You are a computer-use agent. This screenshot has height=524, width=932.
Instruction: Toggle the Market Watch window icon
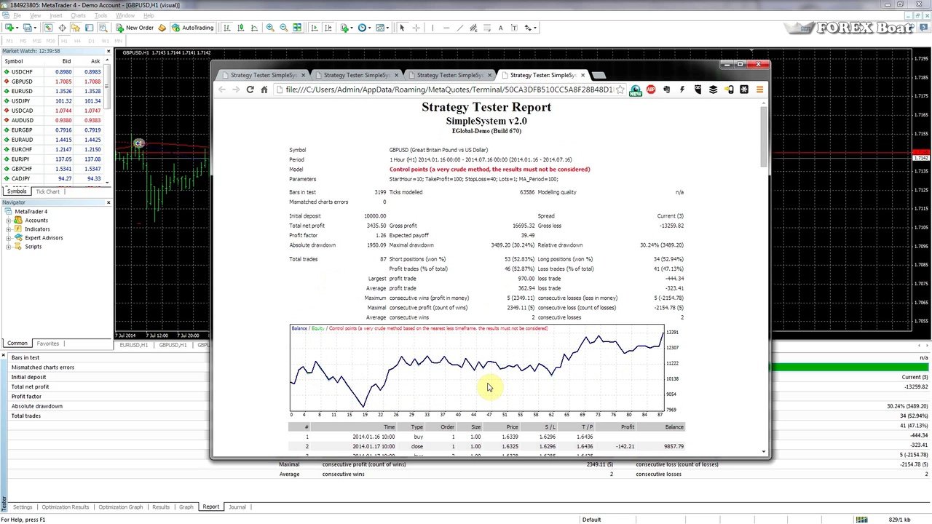[x=48, y=28]
